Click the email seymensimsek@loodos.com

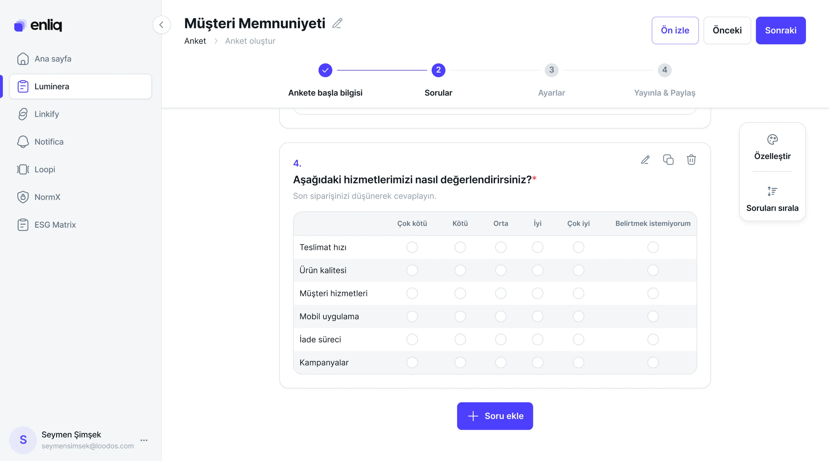pos(88,446)
